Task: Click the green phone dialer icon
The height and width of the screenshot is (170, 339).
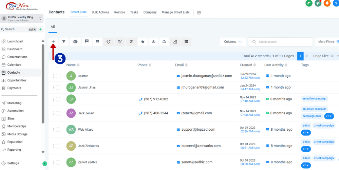Action: 309,3
